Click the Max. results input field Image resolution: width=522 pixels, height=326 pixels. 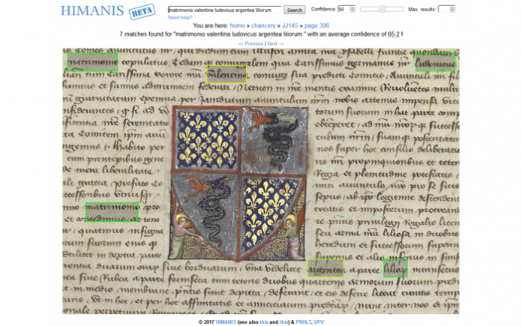(x=444, y=9)
